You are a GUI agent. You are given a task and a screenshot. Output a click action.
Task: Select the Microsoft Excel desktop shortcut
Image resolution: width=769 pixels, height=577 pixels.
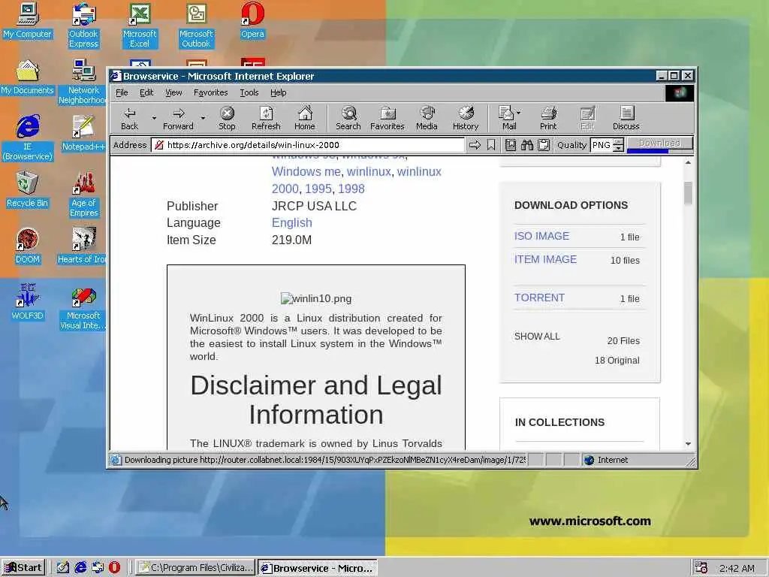point(140,26)
